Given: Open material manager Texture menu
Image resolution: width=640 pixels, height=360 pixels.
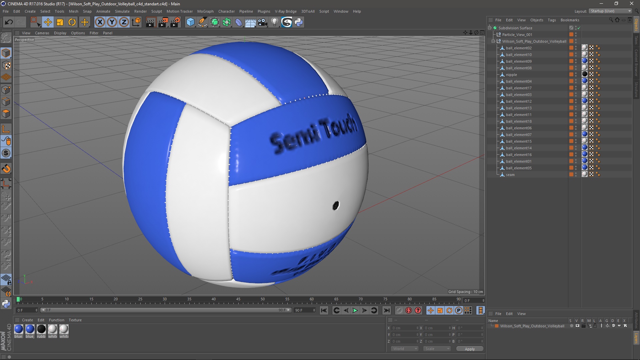Looking at the screenshot, I should pyautogui.click(x=75, y=320).
